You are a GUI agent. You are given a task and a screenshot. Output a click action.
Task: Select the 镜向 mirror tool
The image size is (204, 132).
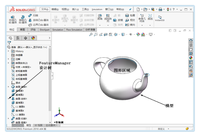(x=130, y=25)
